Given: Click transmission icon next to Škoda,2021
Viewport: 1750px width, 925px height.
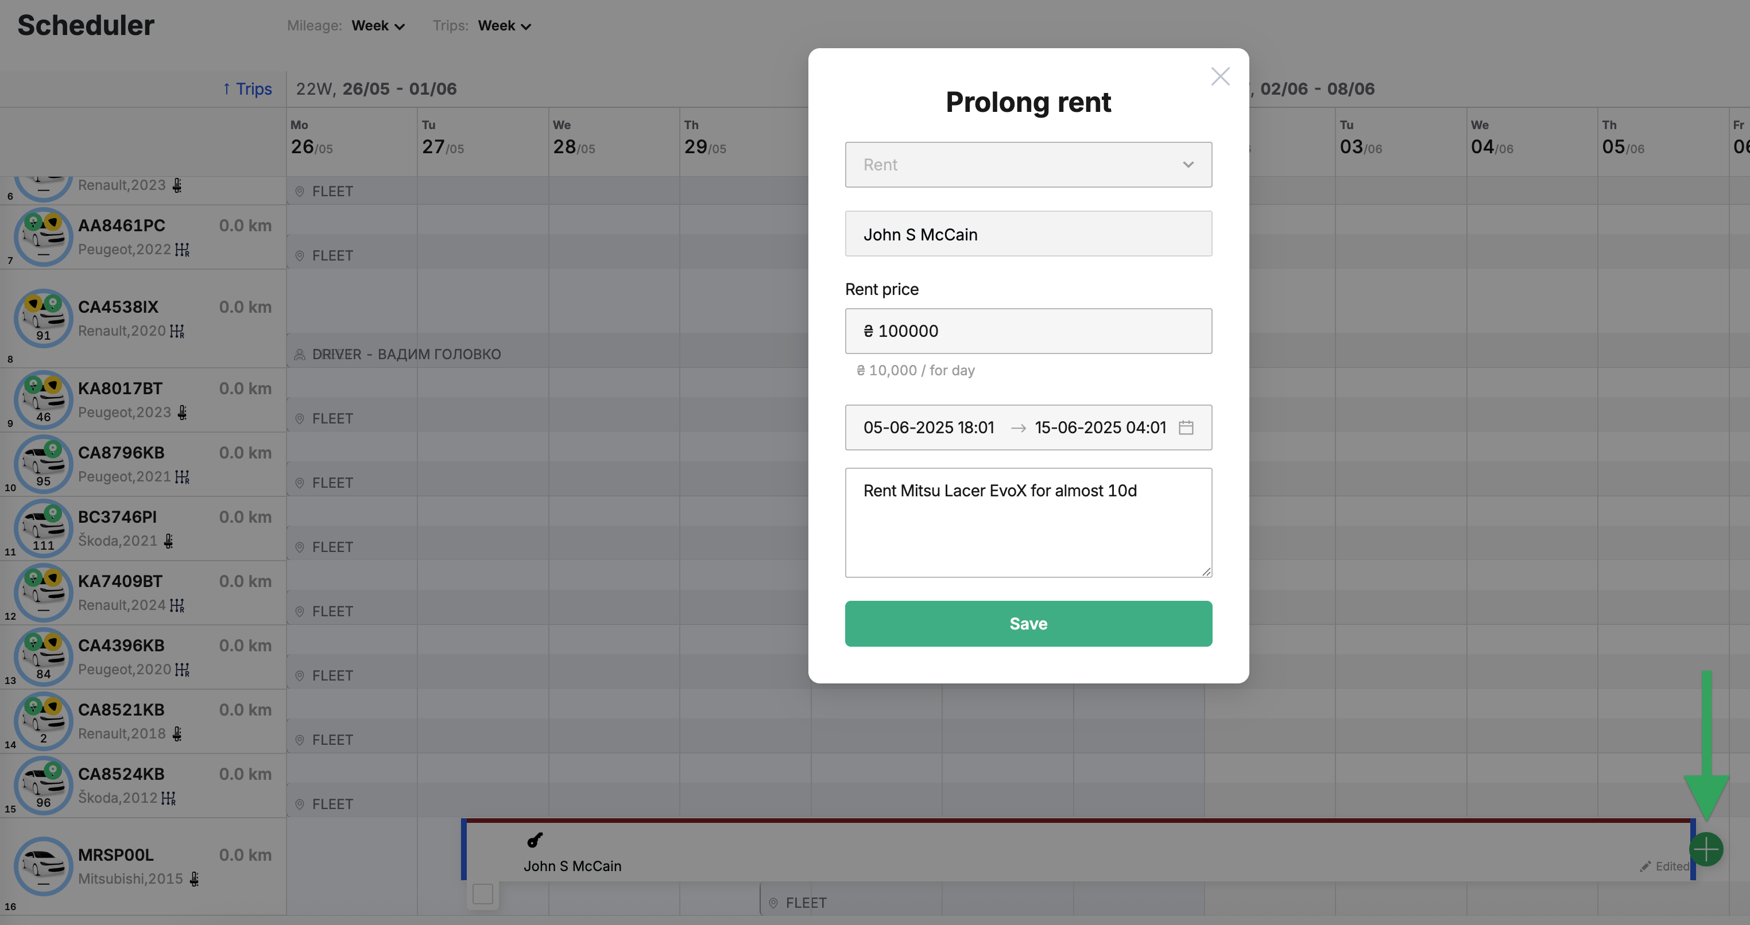Looking at the screenshot, I should click(168, 541).
